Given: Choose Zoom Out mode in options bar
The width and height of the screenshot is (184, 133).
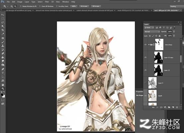Looking at the screenshot, I should [15, 6].
